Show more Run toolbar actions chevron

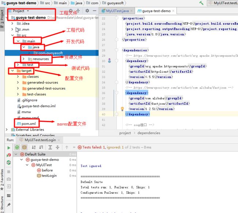[74, 147]
